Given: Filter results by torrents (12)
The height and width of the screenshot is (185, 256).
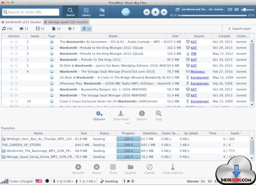Looking at the screenshot, I should pyautogui.click(x=86, y=29).
